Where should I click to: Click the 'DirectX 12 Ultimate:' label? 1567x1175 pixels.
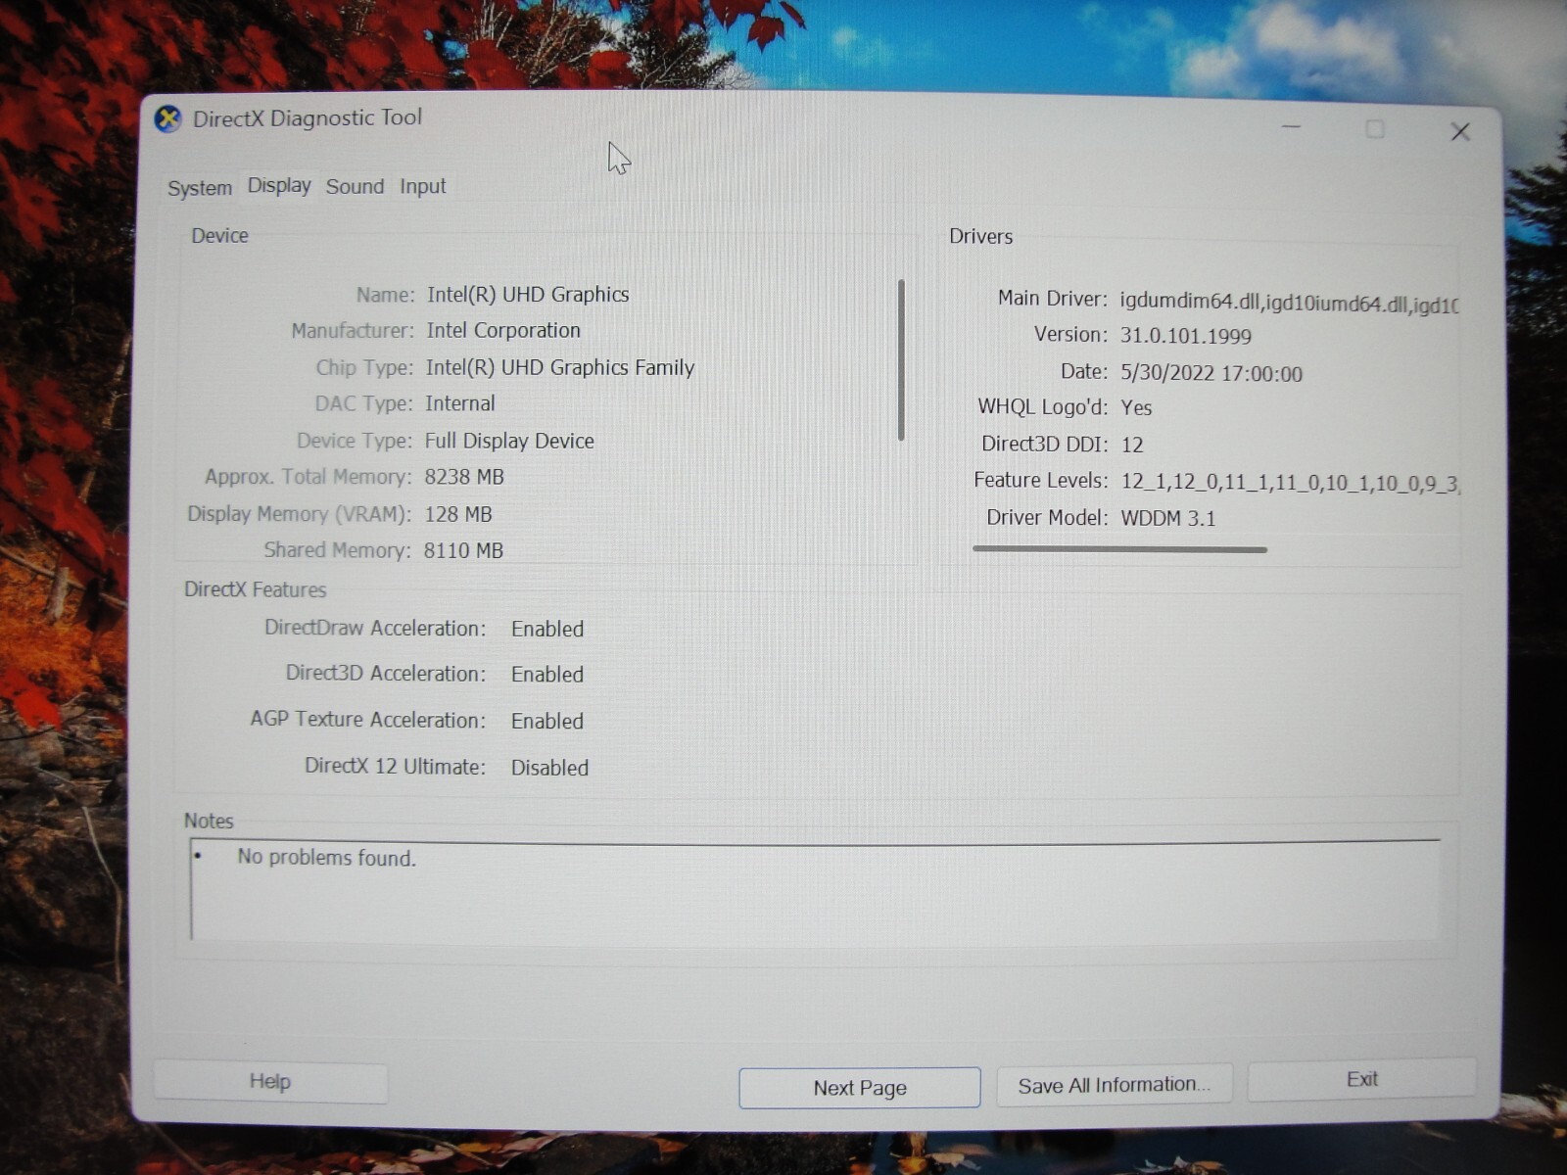[x=395, y=766]
